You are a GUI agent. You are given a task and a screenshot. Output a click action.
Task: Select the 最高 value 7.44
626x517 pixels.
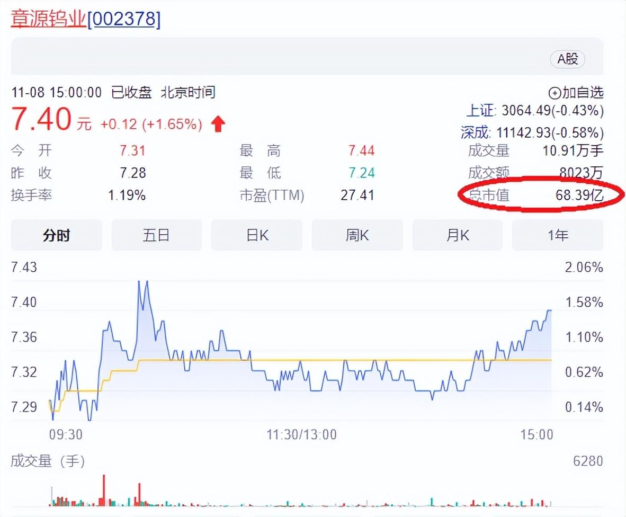click(361, 150)
